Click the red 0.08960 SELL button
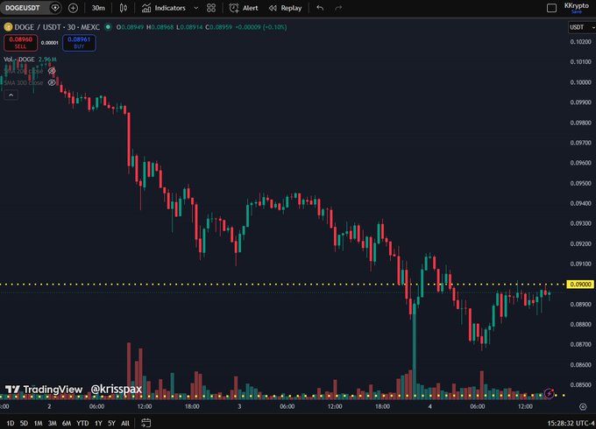Screen dimensions: 596x429 [x=20, y=43]
